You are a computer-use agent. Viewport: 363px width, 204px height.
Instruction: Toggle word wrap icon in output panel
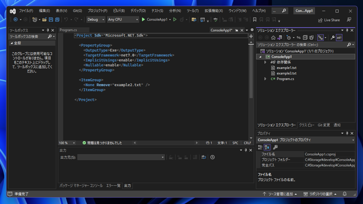[203, 157]
